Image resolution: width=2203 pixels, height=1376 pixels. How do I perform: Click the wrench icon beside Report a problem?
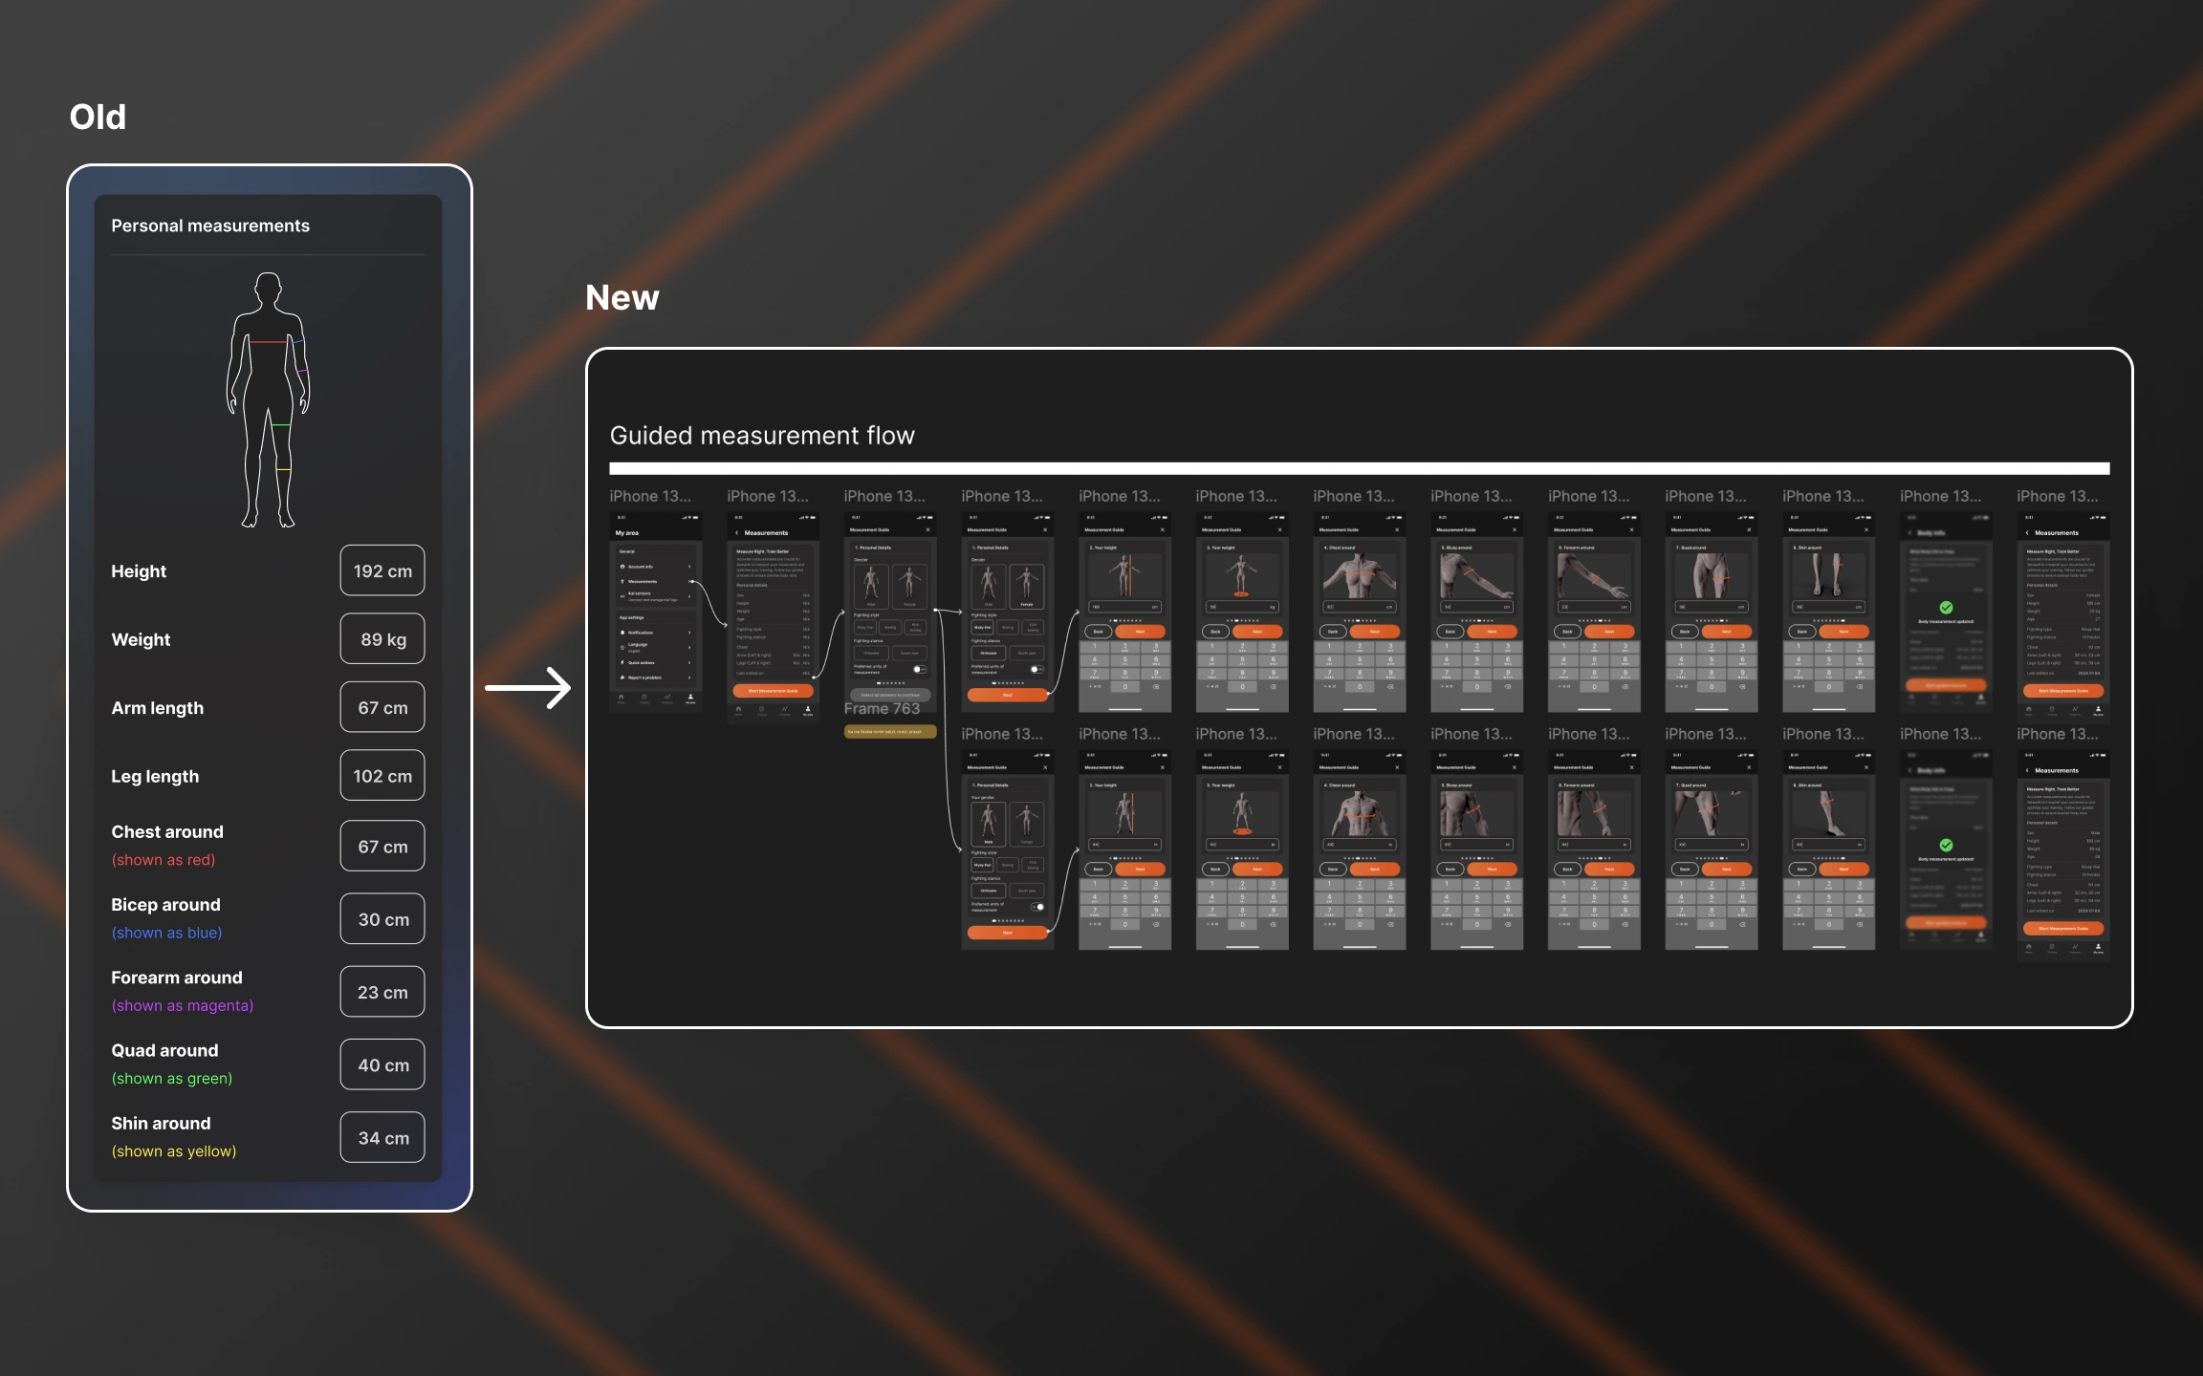point(622,677)
